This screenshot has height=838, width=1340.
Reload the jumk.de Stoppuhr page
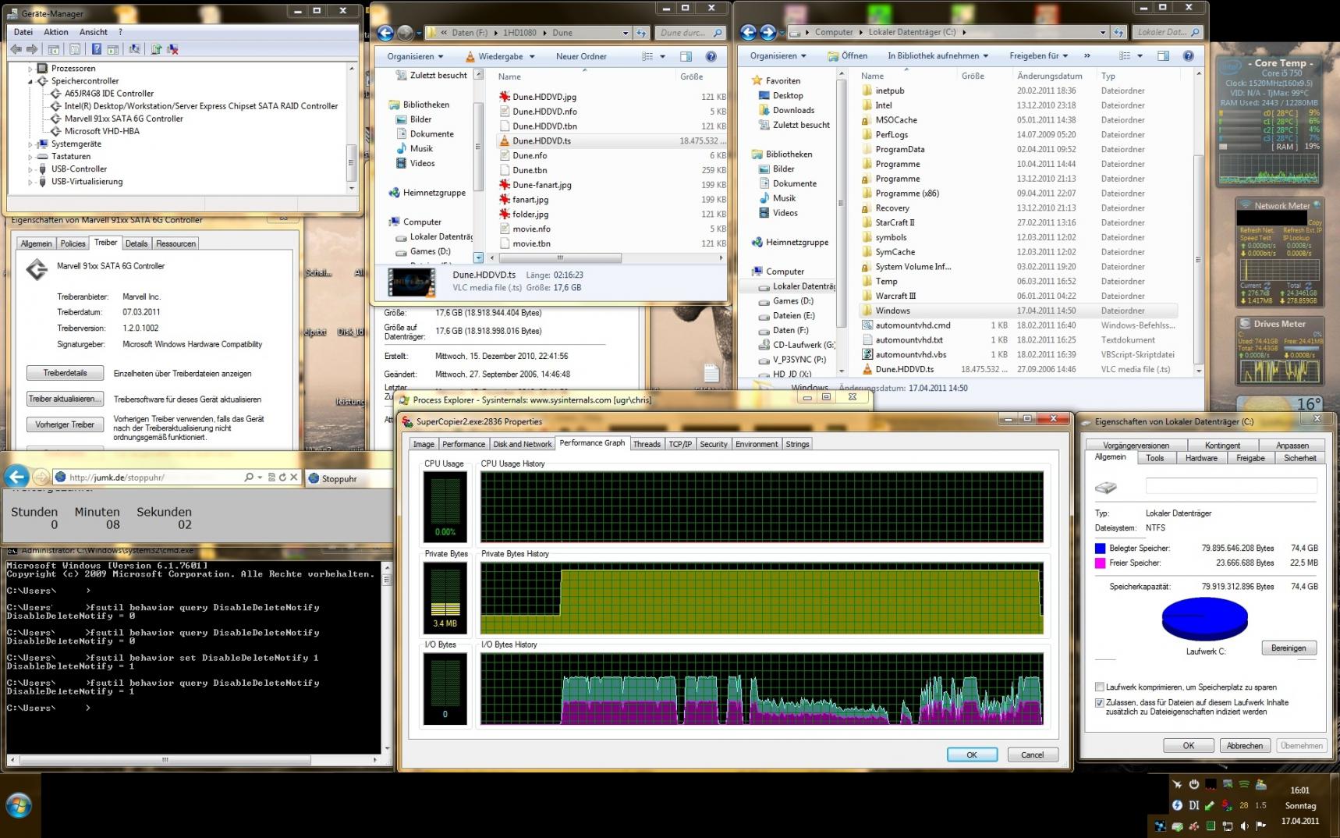tap(282, 477)
